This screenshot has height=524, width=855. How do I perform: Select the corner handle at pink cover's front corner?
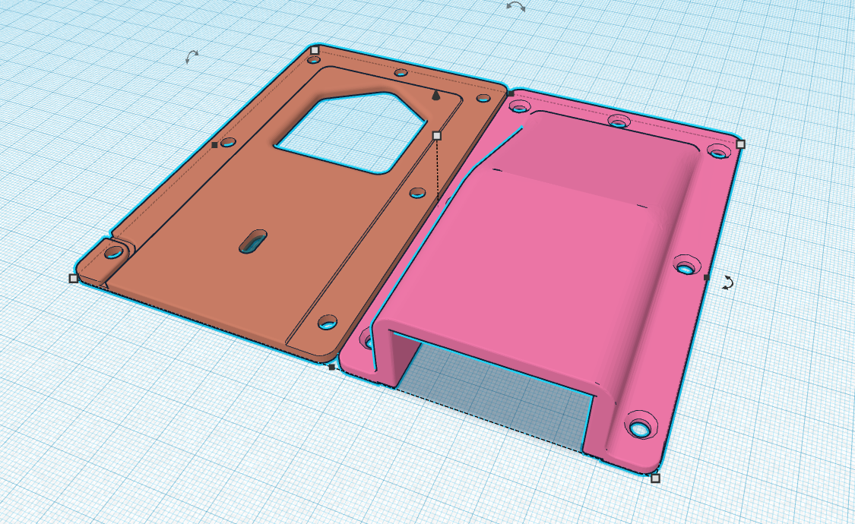coord(655,478)
